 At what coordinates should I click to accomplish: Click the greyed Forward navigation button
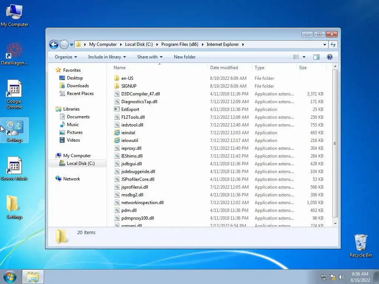click(x=64, y=44)
